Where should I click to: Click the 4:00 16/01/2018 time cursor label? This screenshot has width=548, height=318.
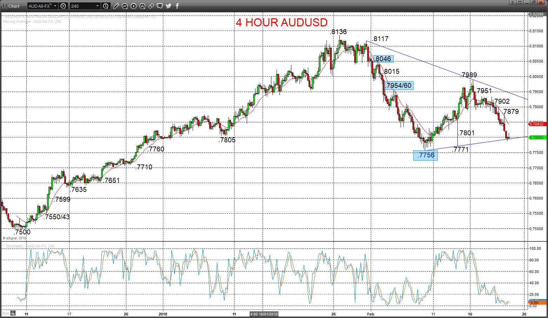tap(264, 314)
